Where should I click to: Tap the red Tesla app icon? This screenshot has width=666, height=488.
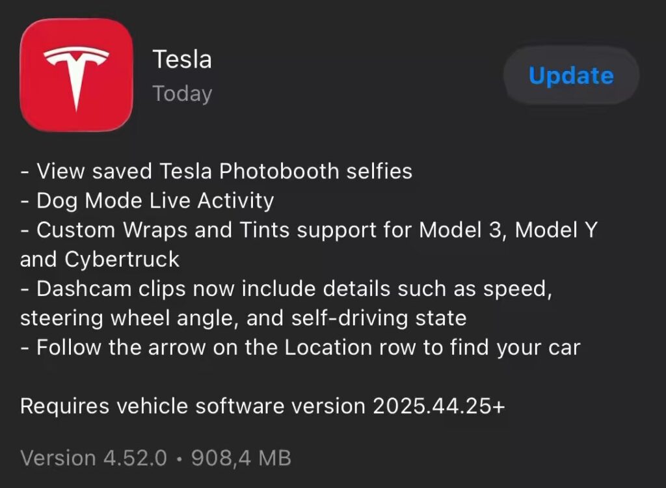[x=77, y=75]
